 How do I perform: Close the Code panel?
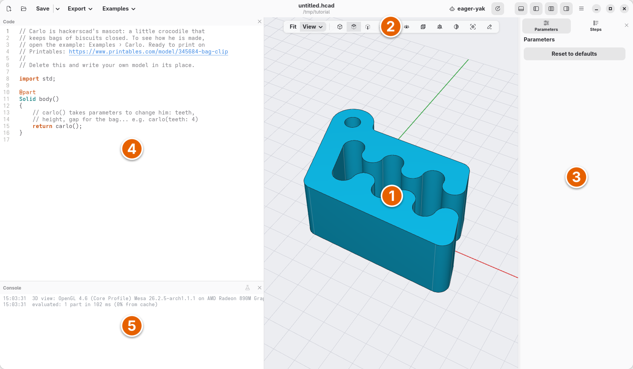[x=260, y=21]
